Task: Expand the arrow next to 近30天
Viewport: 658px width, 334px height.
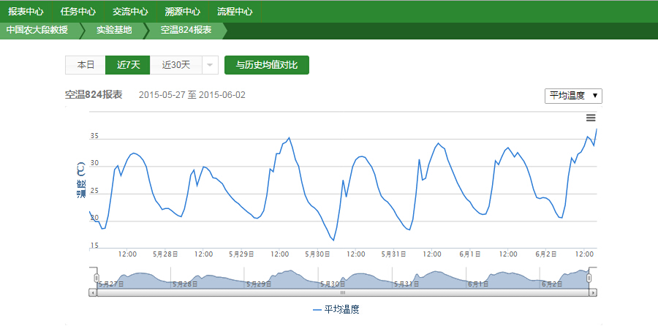Action: [210, 65]
